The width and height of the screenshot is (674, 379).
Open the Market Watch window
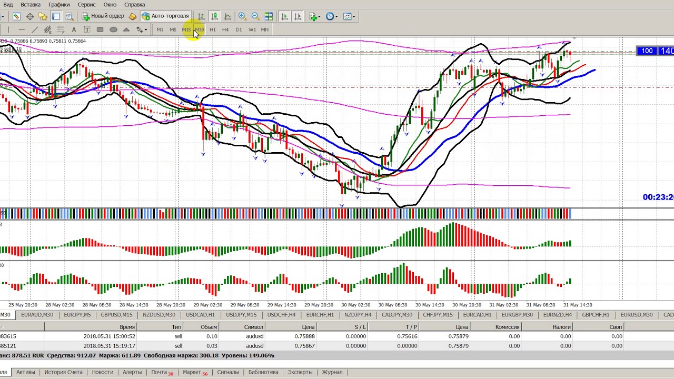tap(17, 16)
